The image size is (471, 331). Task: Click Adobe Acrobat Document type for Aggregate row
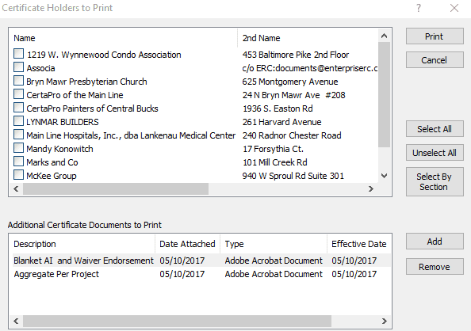[274, 274]
